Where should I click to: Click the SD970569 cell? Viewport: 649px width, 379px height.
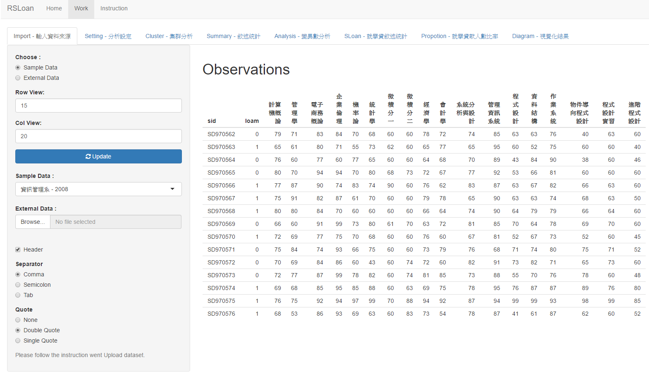click(221, 224)
